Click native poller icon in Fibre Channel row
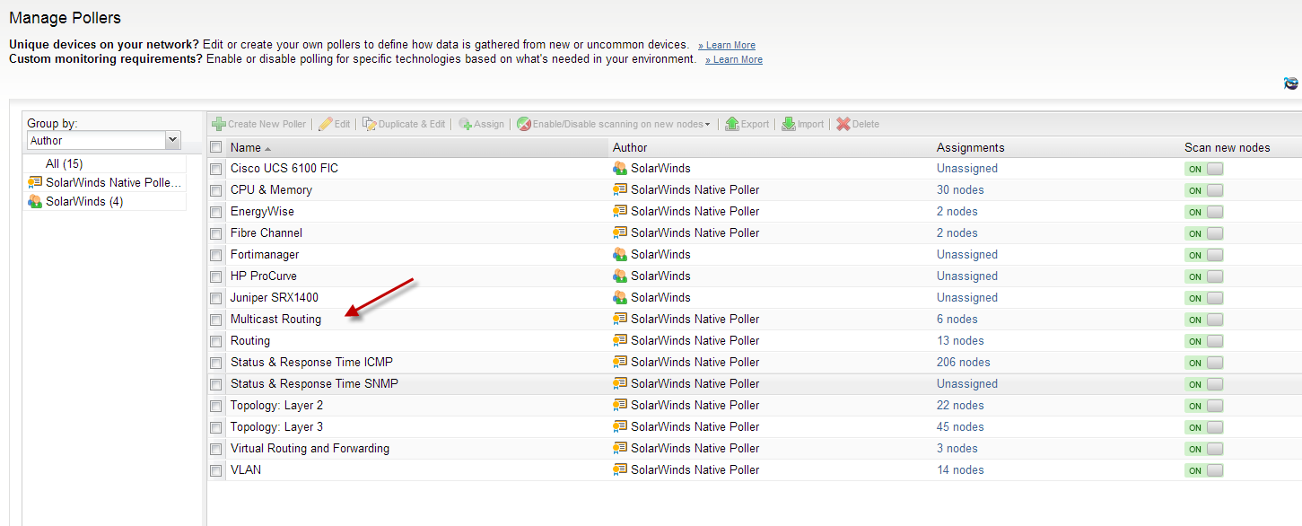 tap(620, 232)
